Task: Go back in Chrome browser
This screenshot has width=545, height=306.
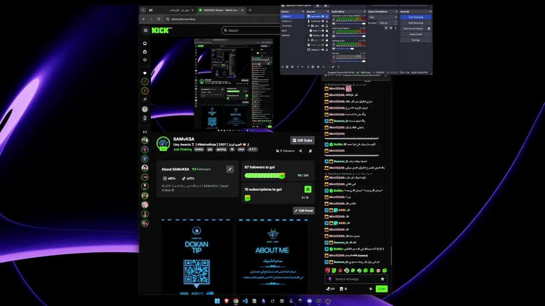Action: click(143, 19)
